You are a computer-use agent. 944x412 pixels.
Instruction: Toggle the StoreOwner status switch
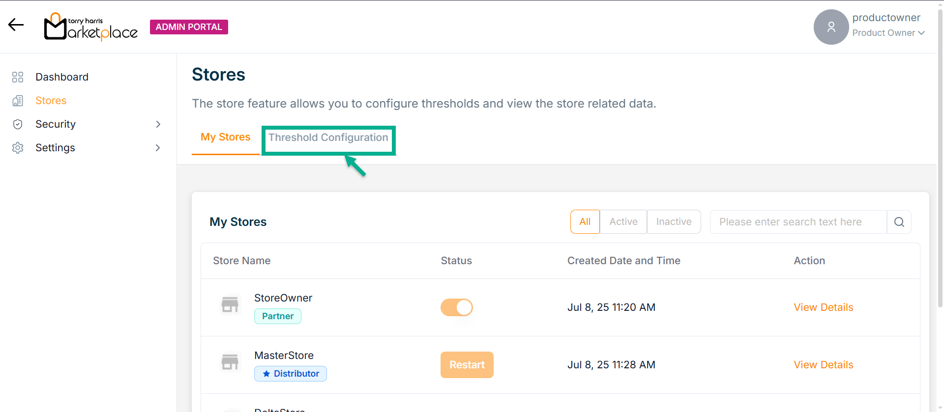tap(456, 307)
